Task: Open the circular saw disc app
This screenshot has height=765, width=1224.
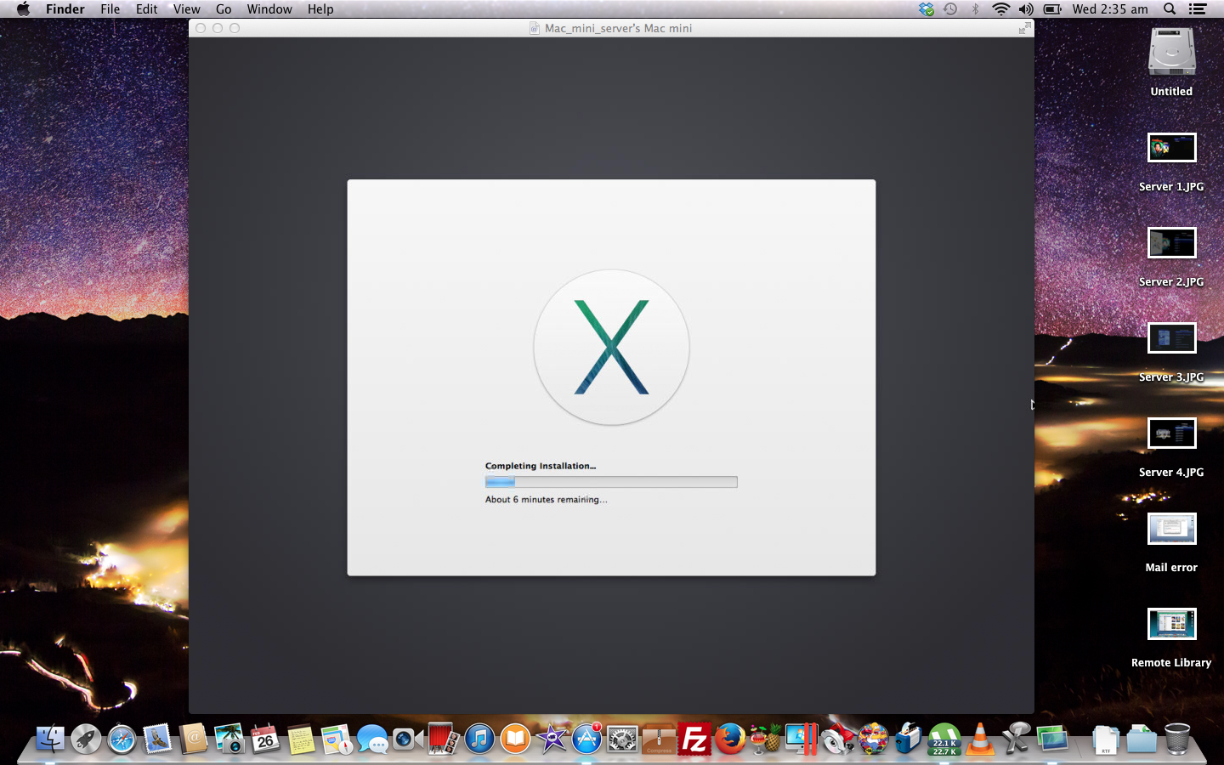Action: [837, 739]
